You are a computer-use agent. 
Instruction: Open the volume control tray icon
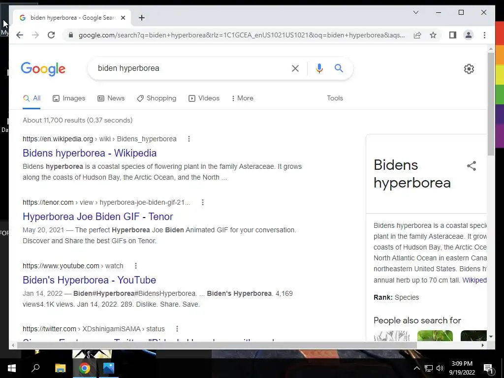(440, 368)
